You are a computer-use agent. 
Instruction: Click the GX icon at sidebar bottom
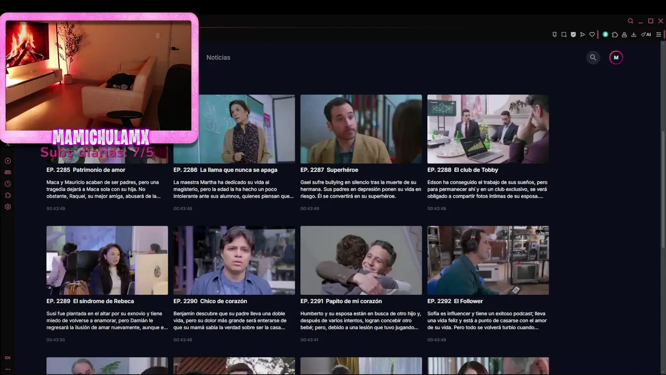(8, 358)
